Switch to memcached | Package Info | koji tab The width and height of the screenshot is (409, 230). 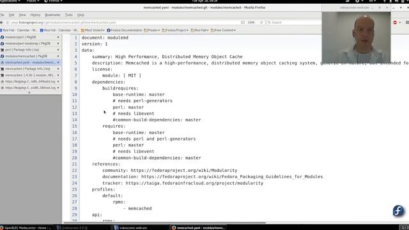[x=27, y=69]
